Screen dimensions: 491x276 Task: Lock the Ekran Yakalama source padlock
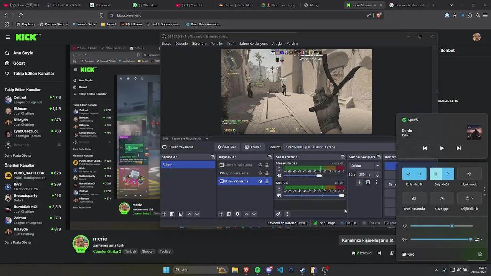tap(267, 181)
